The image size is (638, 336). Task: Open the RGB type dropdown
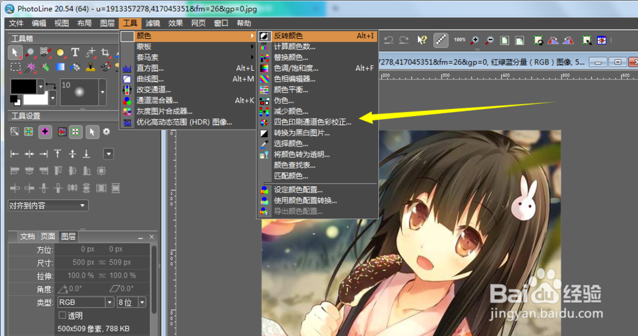tap(85, 302)
